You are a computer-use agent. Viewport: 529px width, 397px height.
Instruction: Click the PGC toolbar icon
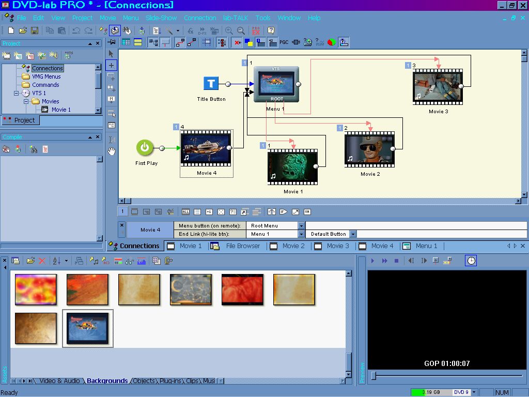coord(284,42)
